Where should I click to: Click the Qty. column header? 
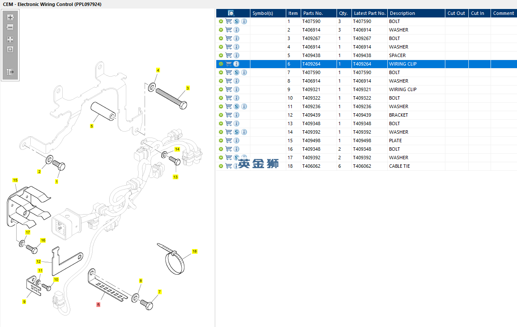343,13
